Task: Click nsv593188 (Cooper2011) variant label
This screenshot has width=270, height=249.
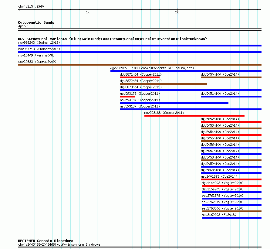Action: coord(164,113)
